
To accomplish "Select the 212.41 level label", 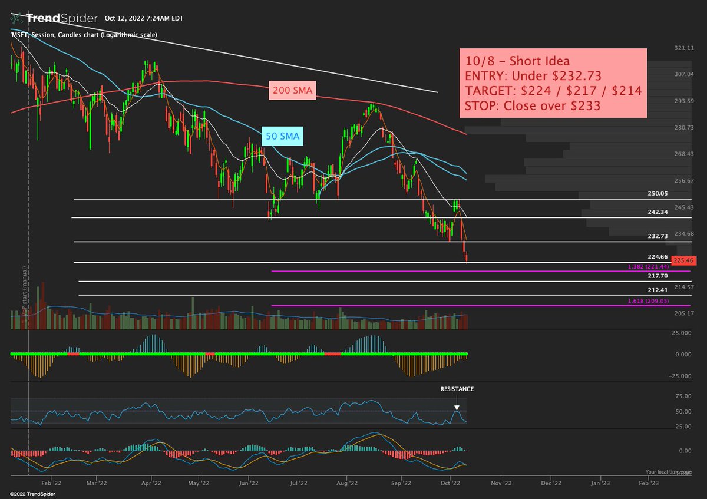I will pyautogui.click(x=658, y=290).
